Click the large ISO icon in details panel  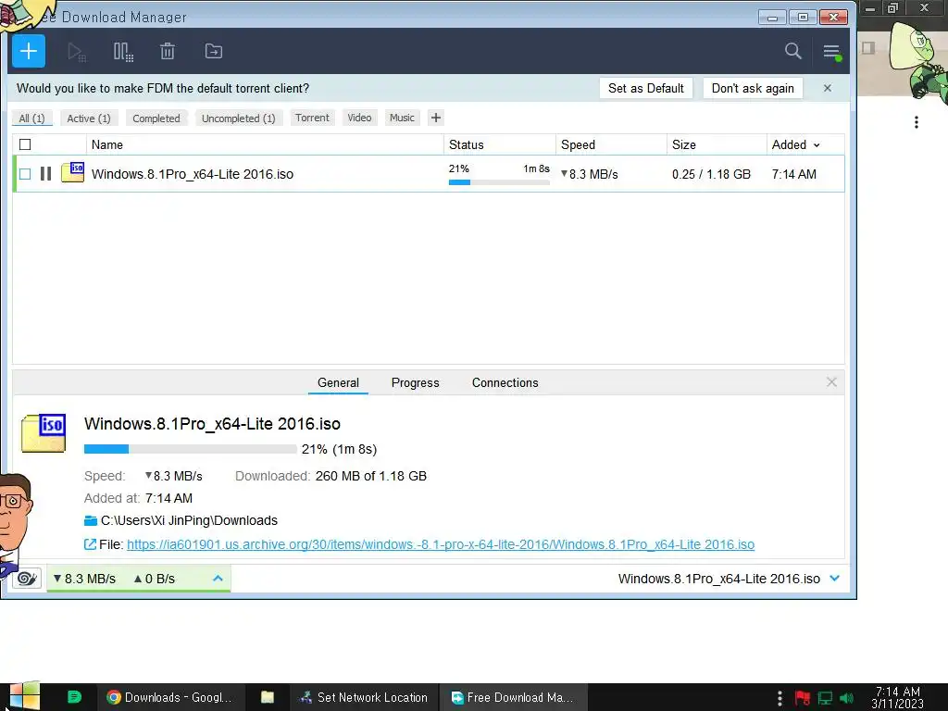point(44,433)
